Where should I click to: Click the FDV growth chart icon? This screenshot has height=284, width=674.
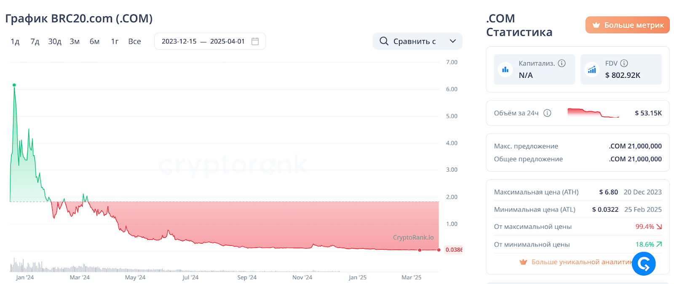click(x=592, y=69)
